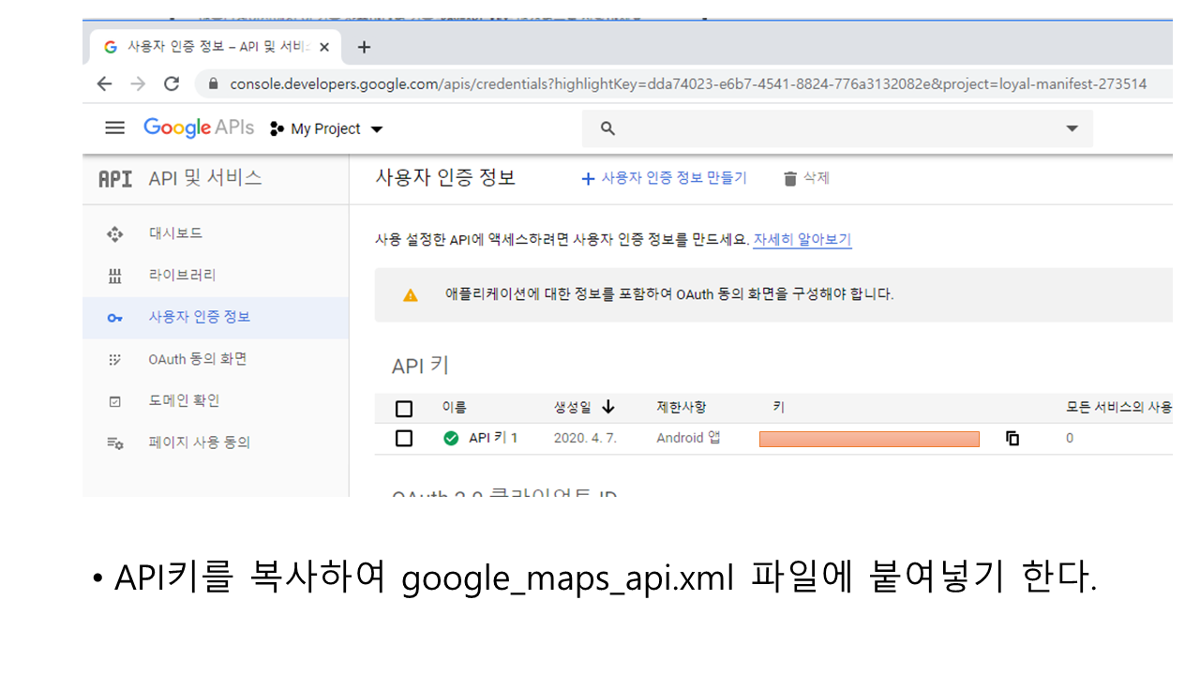This screenshot has height=675, width=1200.
Task: Click the browser back arrow
Action: 104,84
